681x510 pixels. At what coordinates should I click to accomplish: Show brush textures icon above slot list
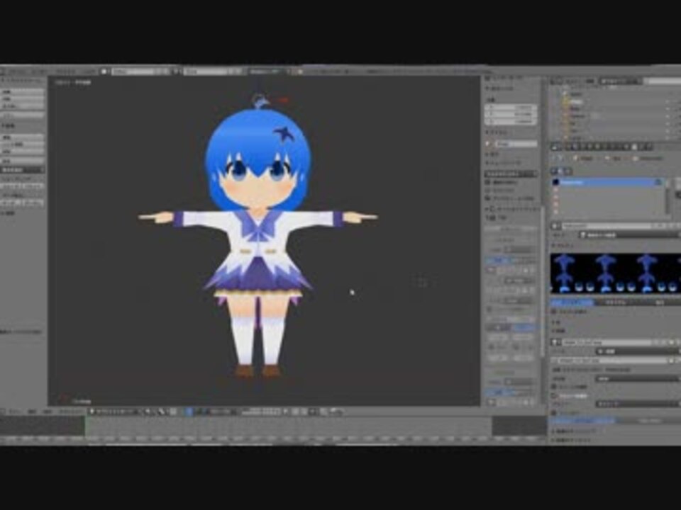[x=570, y=171]
